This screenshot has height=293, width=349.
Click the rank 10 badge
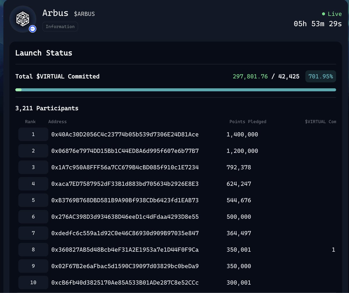[x=33, y=283]
